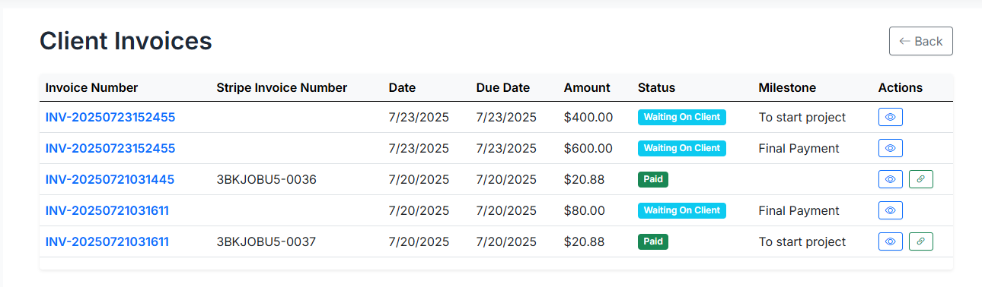View the $400.00 To start project invoice
Image resolution: width=982 pixels, height=287 pixels.
(891, 117)
